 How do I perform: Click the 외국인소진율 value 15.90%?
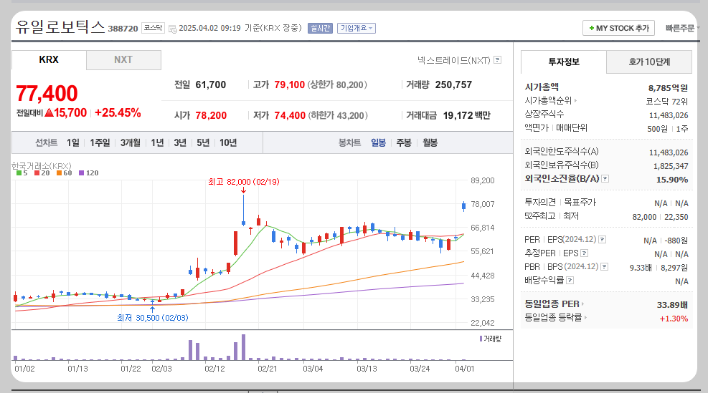click(x=672, y=180)
